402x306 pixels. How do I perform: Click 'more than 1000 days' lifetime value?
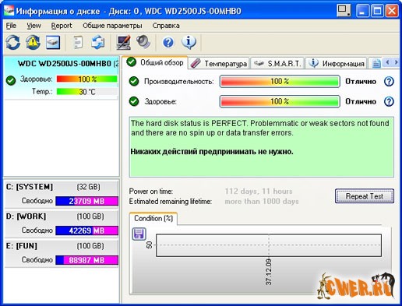[x=262, y=202]
